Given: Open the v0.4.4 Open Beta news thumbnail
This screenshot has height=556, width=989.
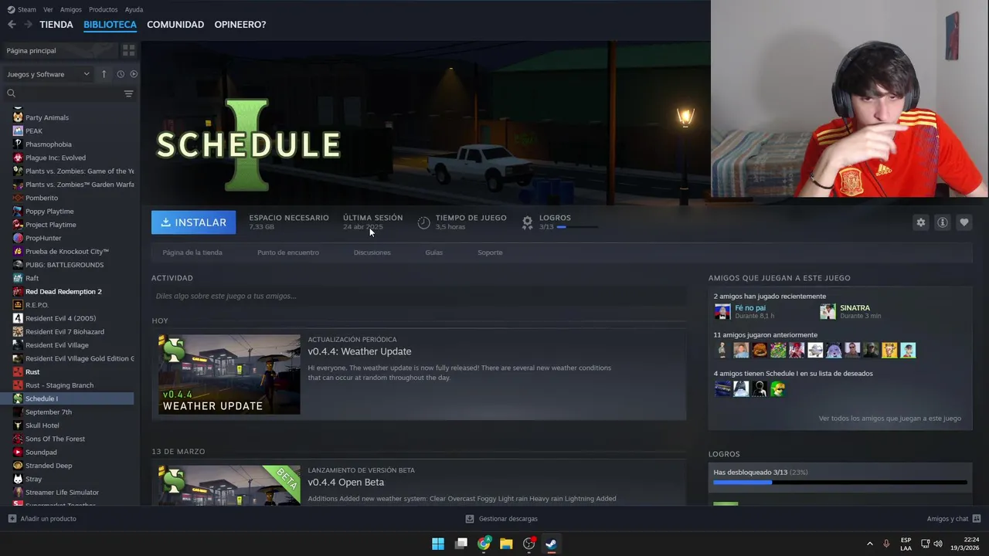Looking at the screenshot, I should tap(229, 485).
